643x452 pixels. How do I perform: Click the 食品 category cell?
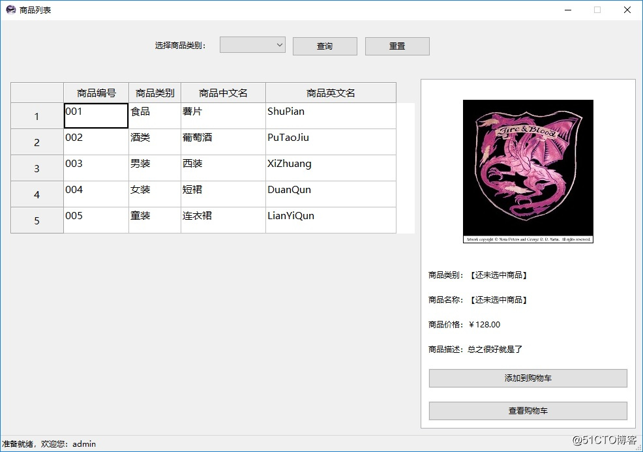pos(155,115)
